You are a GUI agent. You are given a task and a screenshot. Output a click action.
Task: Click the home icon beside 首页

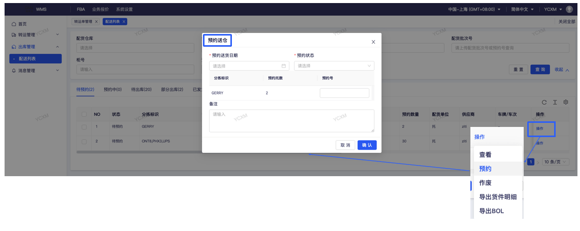tap(14, 24)
